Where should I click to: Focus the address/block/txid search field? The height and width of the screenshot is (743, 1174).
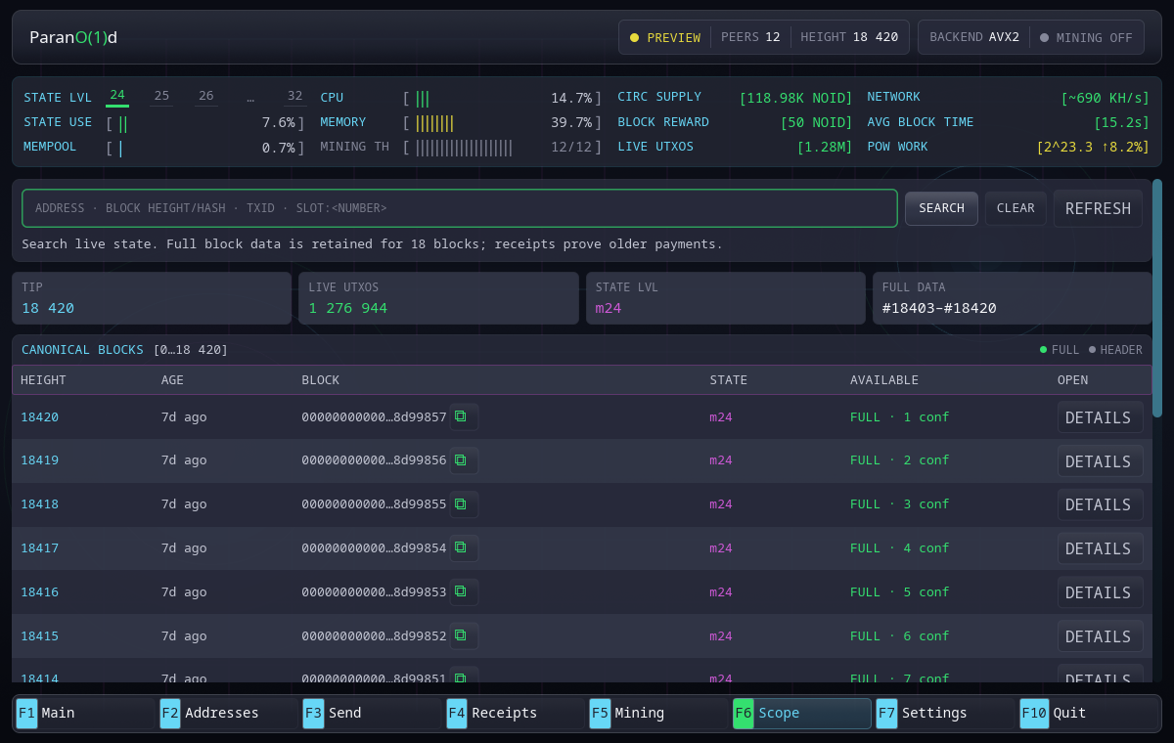point(460,208)
